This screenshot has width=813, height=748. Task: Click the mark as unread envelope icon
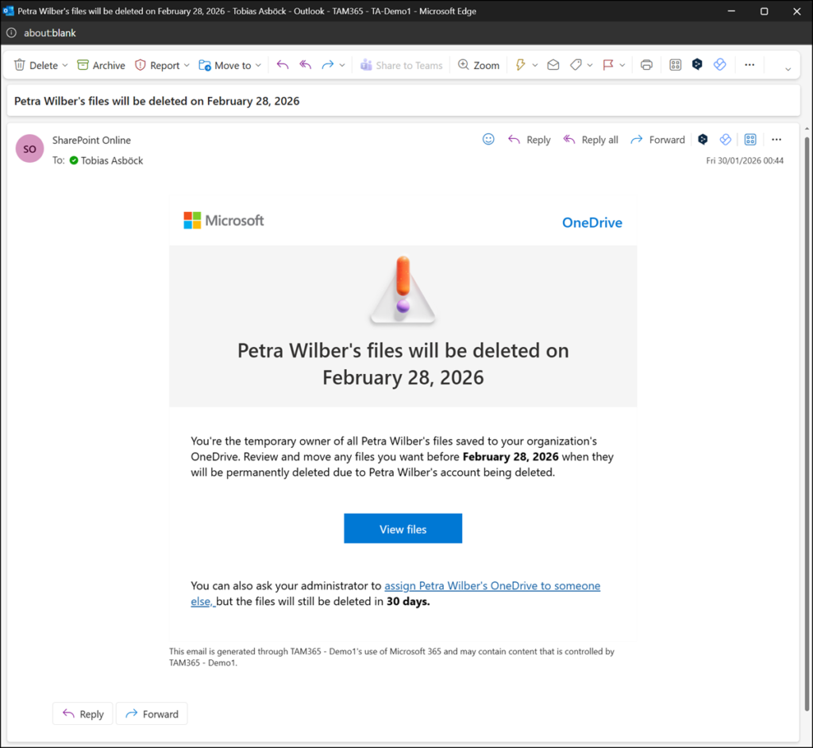[x=553, y=65]
